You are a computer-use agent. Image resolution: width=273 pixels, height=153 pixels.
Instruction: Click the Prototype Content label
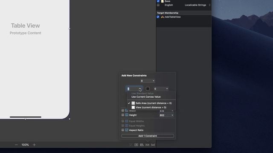tap(26, 33)
